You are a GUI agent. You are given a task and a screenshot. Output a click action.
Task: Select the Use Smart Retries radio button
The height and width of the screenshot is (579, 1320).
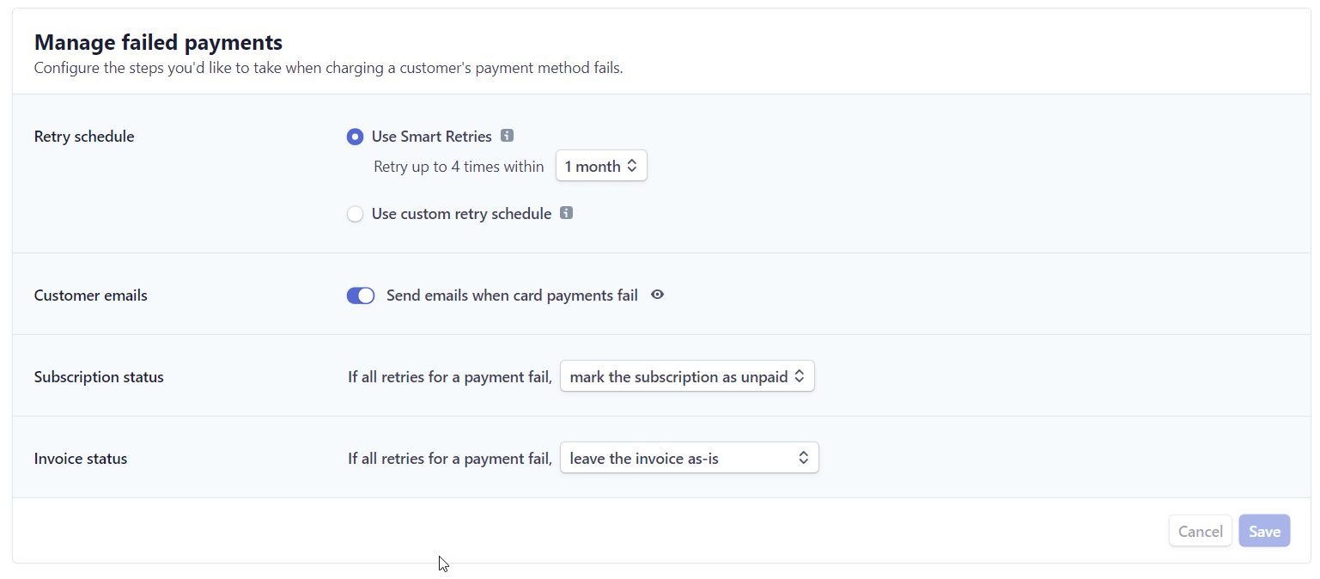(355, 136)
